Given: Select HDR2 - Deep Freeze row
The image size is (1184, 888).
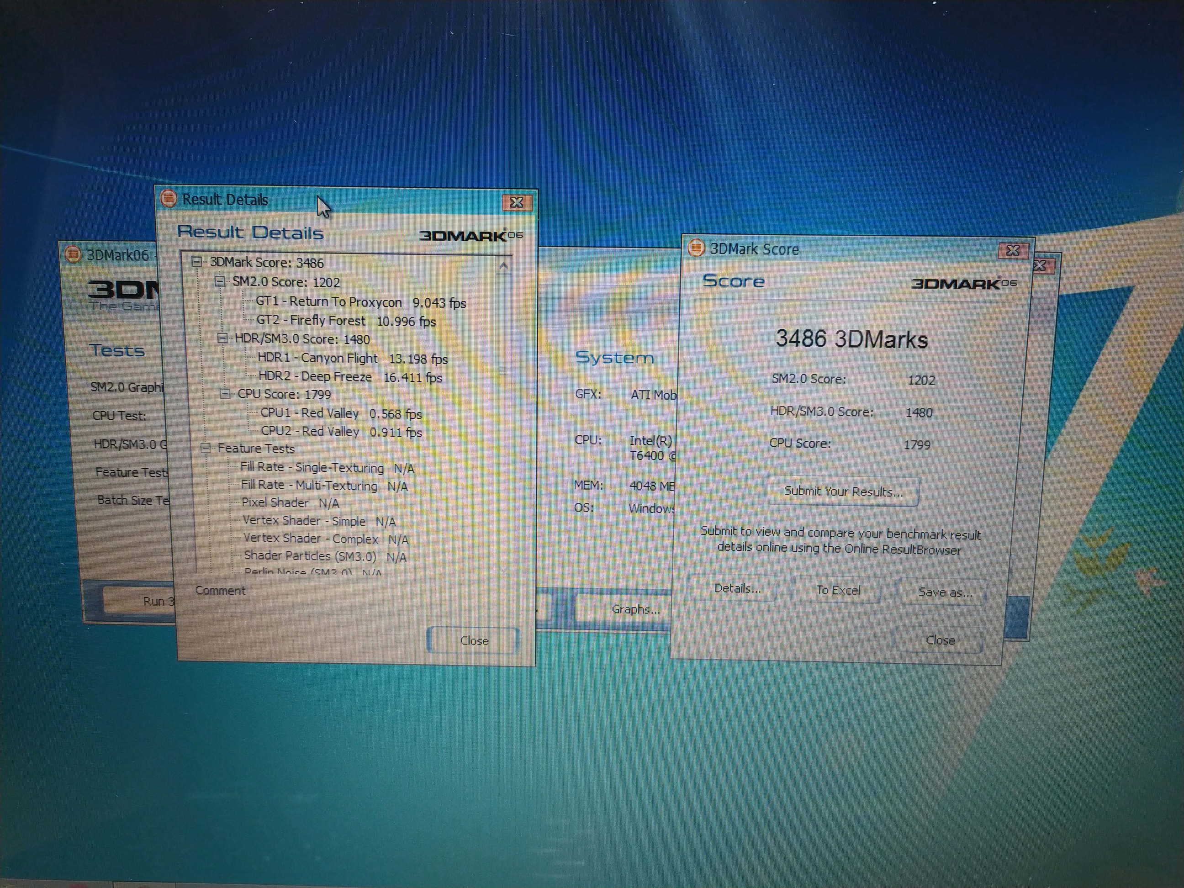Looking at the screenshot, I should pyautogui.click(x=350, y=377).
